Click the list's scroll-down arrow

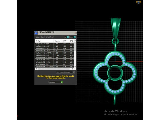tap(75, 66)
